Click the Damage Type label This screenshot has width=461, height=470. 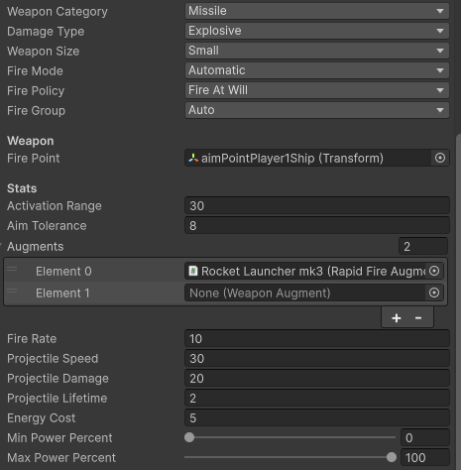tap(46, 32)
